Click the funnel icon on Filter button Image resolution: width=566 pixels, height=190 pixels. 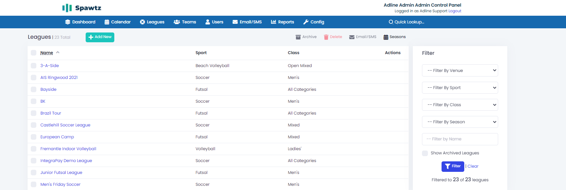pyautogui.click(x=447, y=166)
